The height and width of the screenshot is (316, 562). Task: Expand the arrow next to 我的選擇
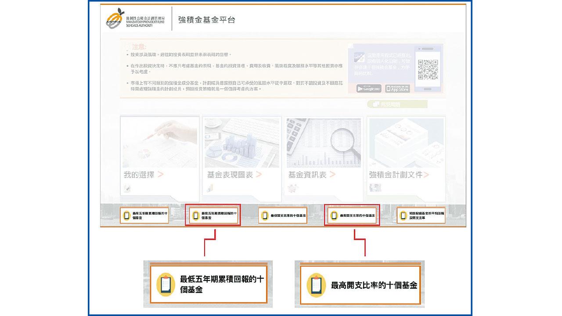(161, 175)
